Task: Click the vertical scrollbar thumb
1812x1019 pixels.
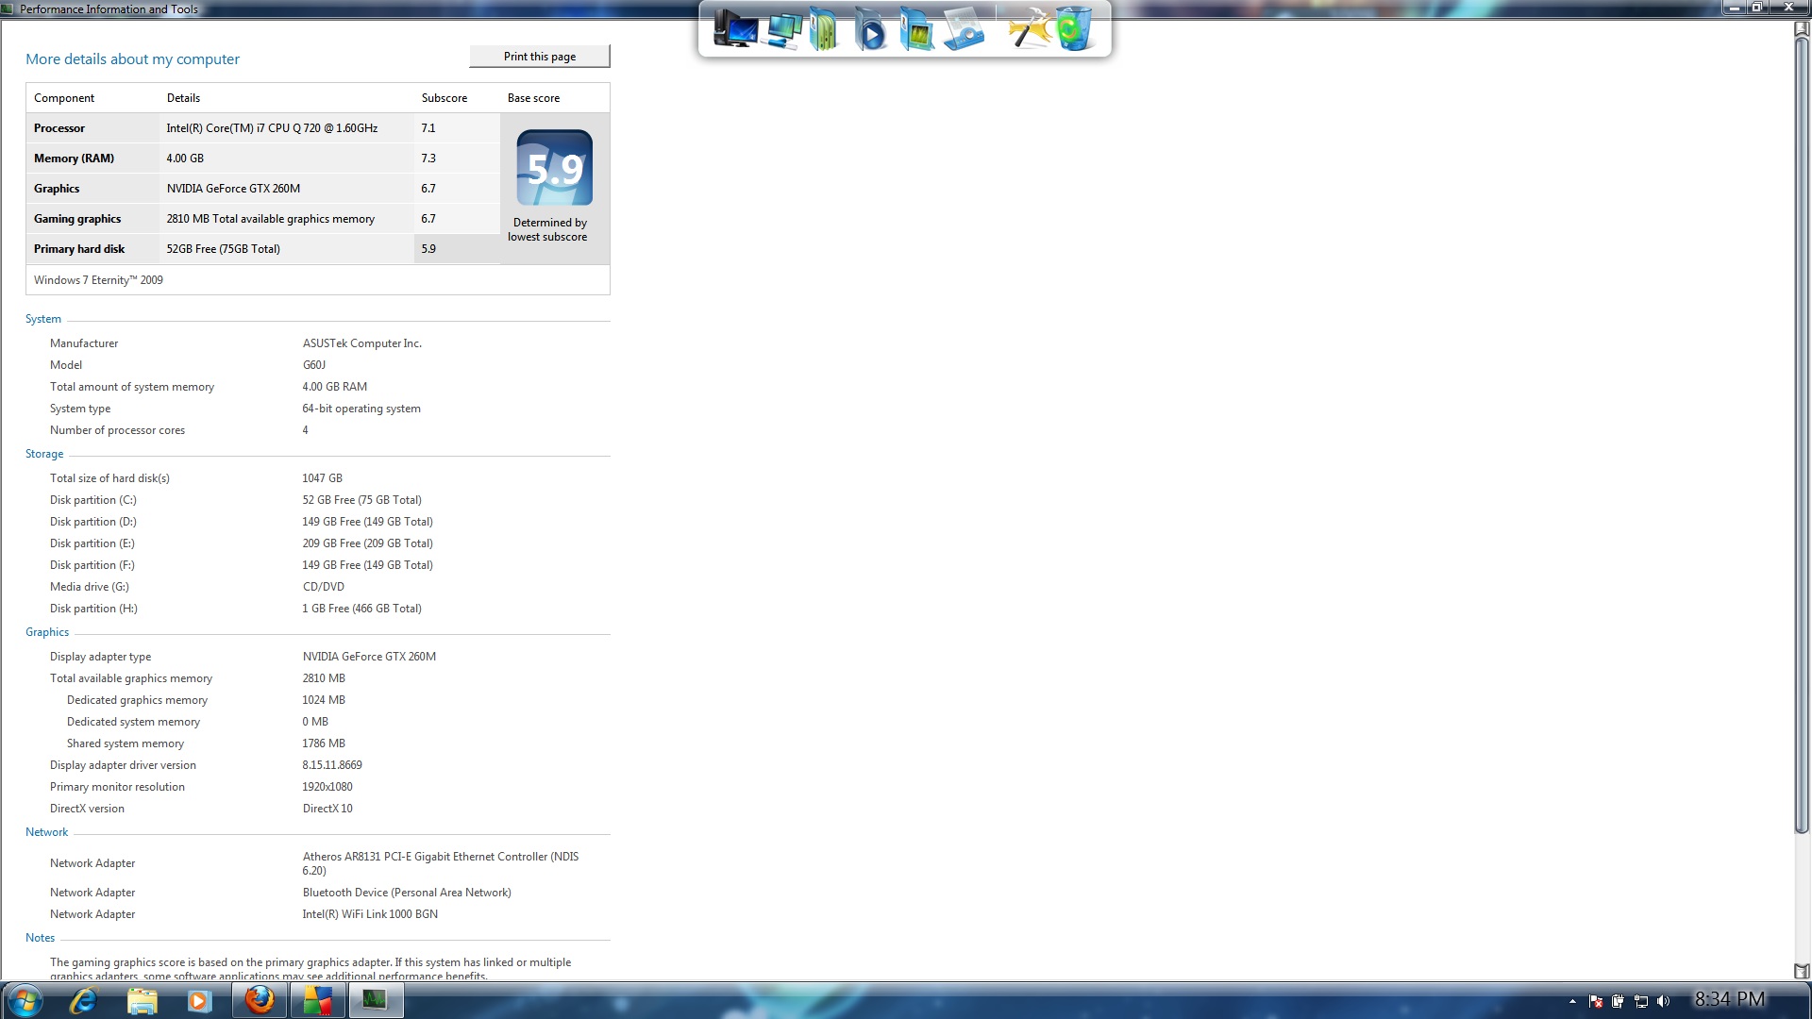Action: [x=1801, y=434]
